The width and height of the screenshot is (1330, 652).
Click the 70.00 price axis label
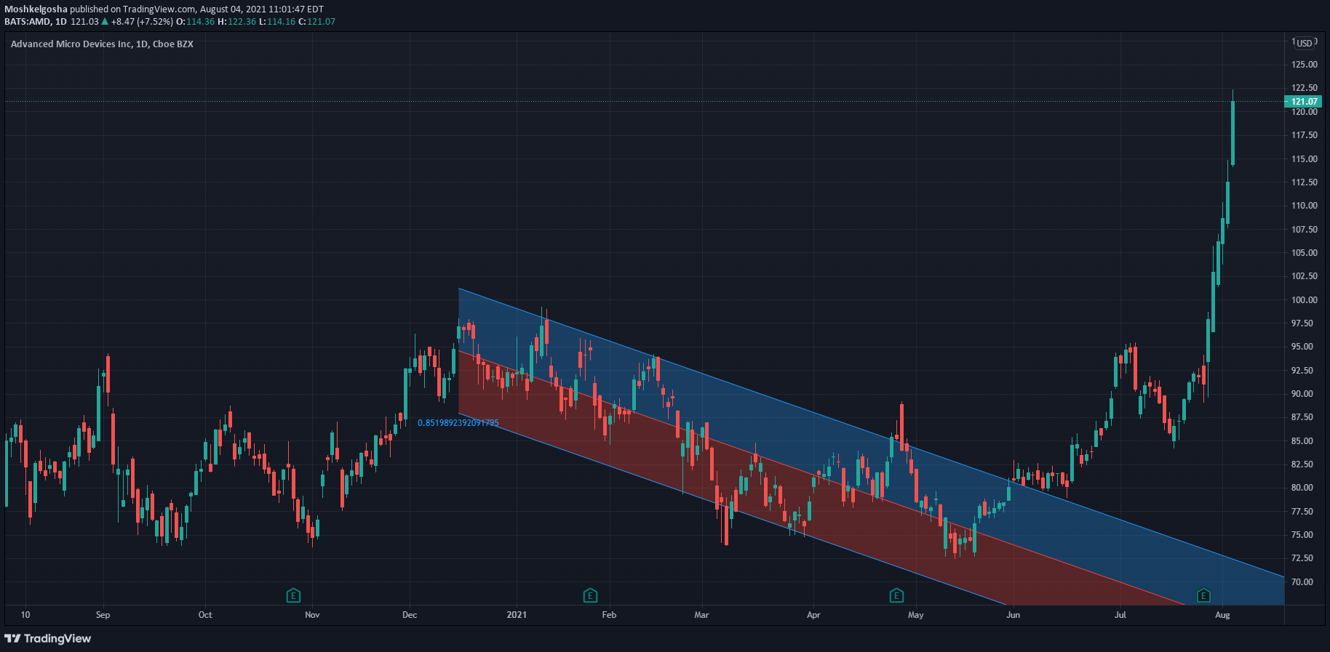[1302, 581]
